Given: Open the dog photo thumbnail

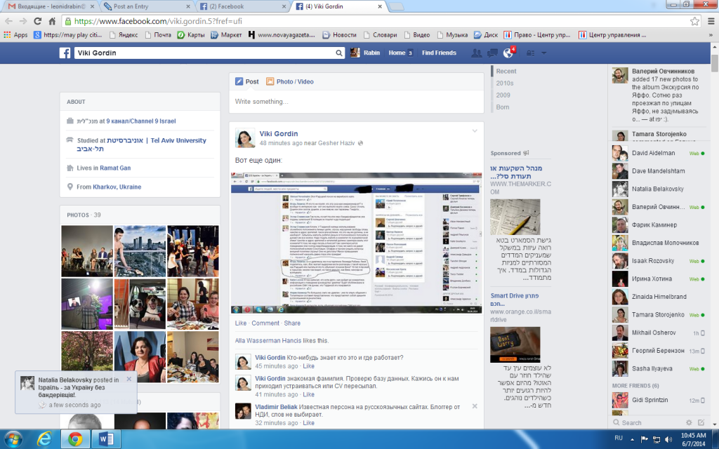Looking at the screenshot, I should (140, 304).
